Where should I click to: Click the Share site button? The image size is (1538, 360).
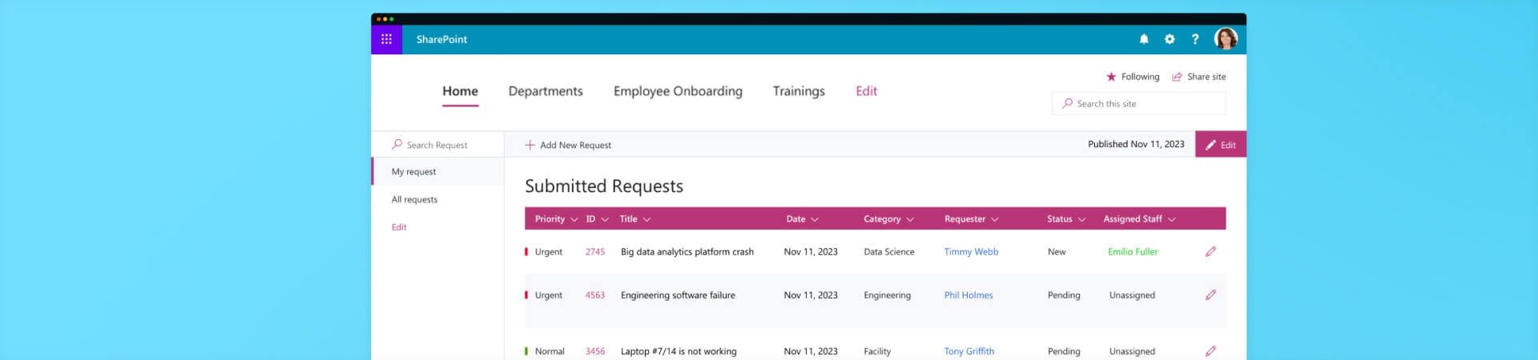click(1199, 77)
